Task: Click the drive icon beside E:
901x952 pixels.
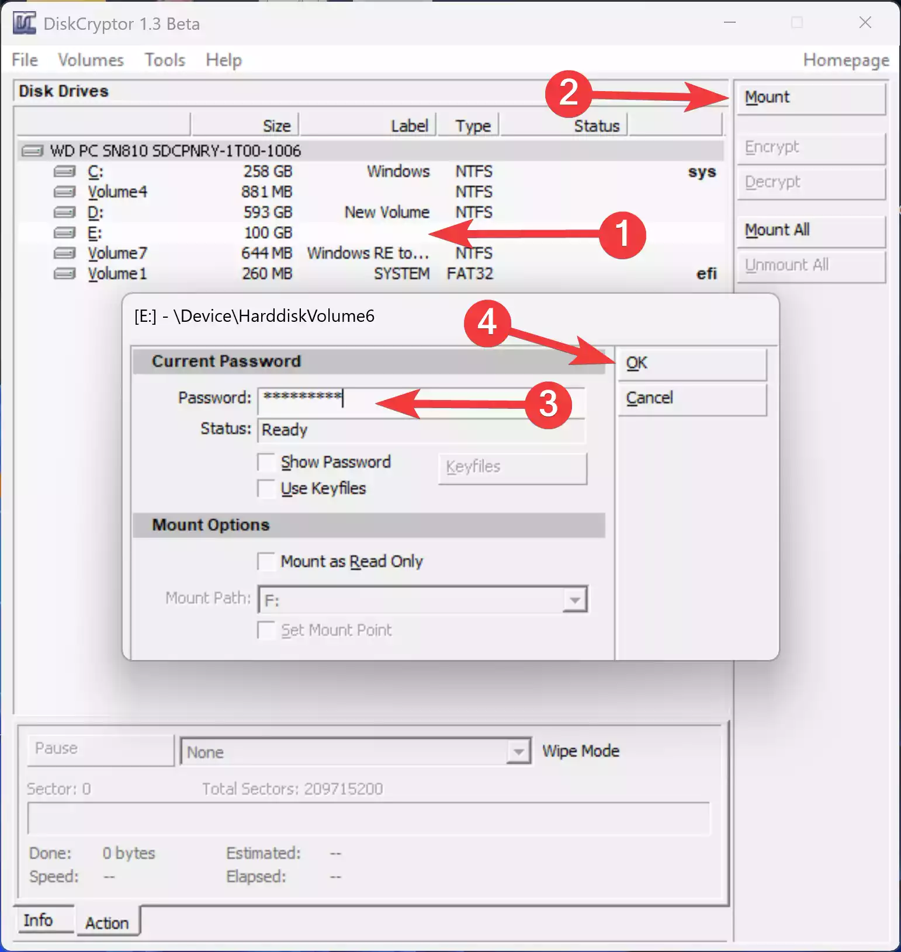Action: [64, 233]
